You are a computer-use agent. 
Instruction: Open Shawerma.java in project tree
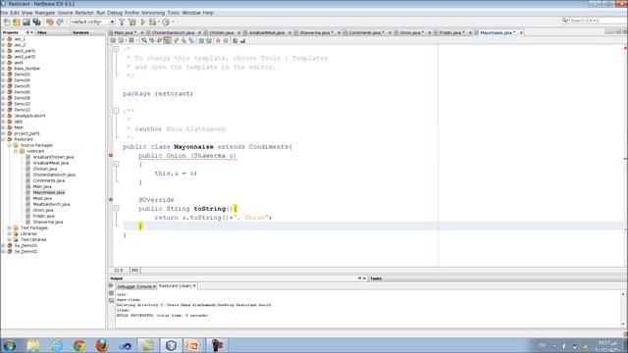pos(48,222)
